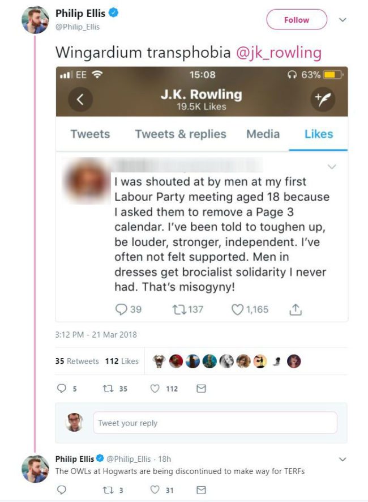The image size is (368, 502).
Task: Click the reply icon under main tweet
Action: (x=62, y=389)
